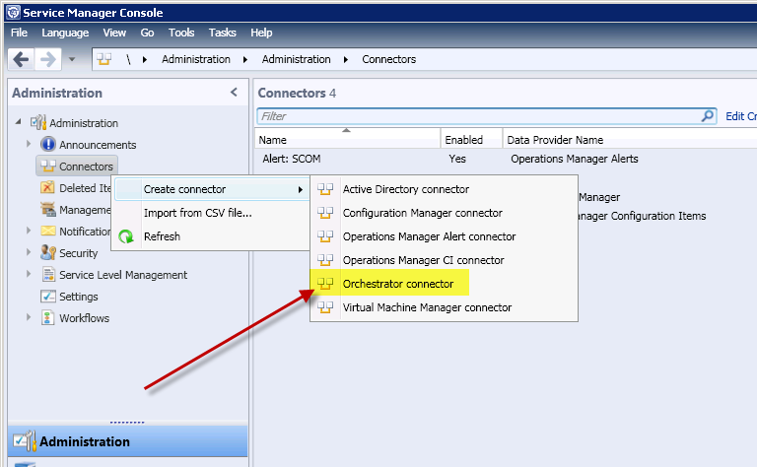Click the Administration wunderbar button
The height and width of the screenshot is (467, 757).
tap(85, 441)
